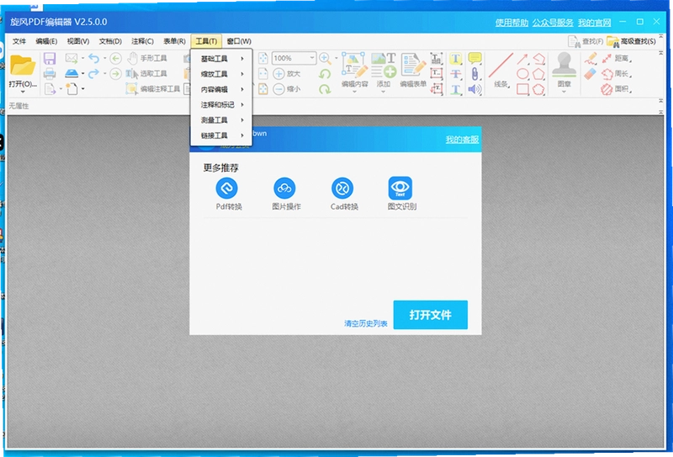This screenshot has height=457, width=673.
Task: Click the purple Save floppy disk icon
Action: pyautogui.click(x=50, y=58)
